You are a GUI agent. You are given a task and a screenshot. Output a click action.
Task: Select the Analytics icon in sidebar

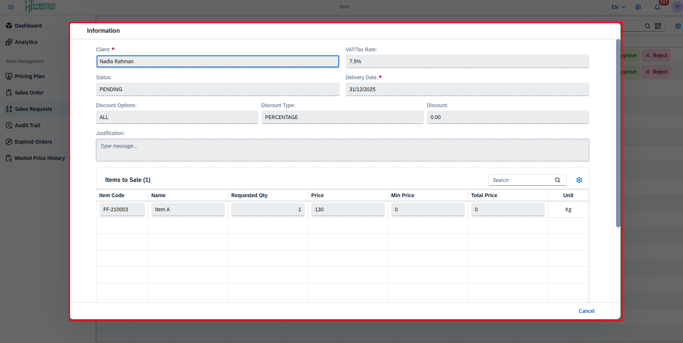[x=26, y=42]
